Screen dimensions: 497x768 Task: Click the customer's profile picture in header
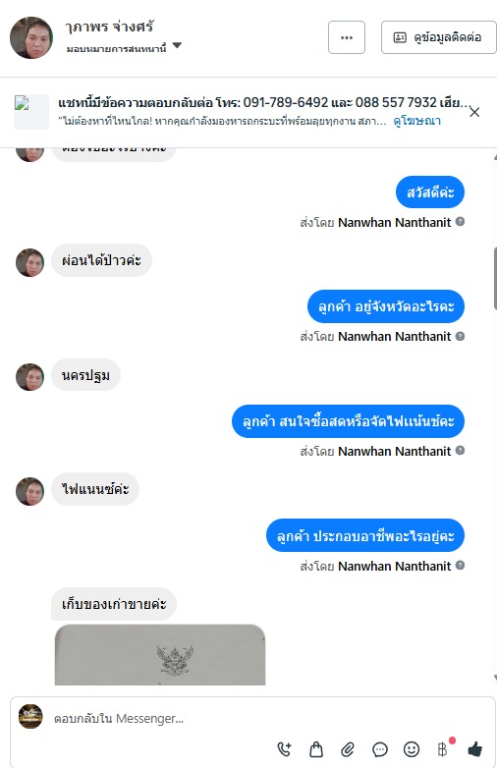(31, 37)
